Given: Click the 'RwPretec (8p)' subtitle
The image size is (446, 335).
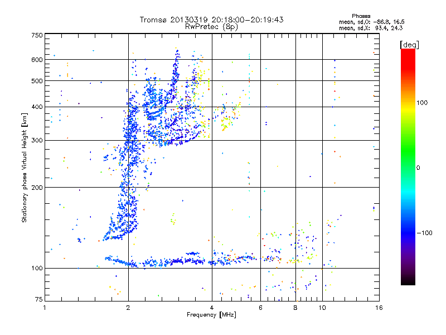Looking at the screenshot, I should pyautogui.click(x=211, y=27).
